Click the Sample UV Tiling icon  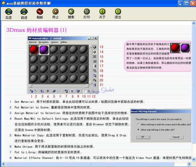click(x=95, y=61)
